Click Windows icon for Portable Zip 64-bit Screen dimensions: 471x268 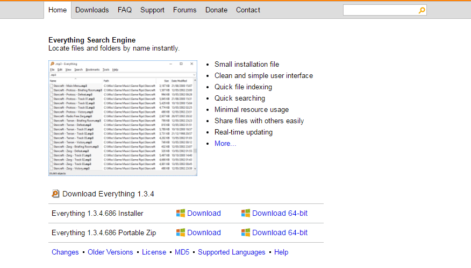pyautogui.click(x=246, y=232)
